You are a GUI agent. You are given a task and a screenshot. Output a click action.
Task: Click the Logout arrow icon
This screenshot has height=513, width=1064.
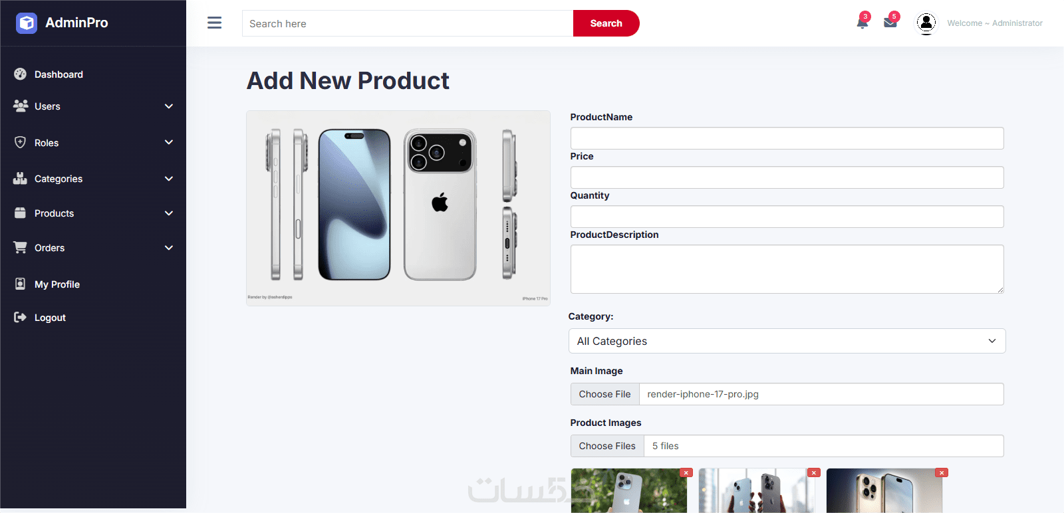coord(21,317)
